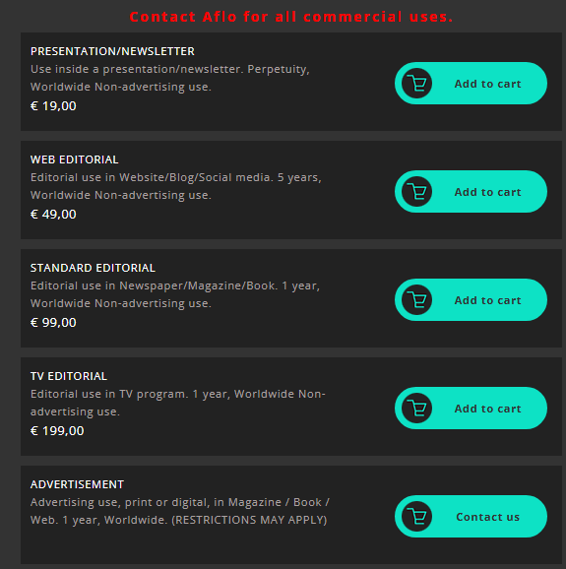Select the ADVERTISEMENT heading
The image size is (566, 569).
78,484
